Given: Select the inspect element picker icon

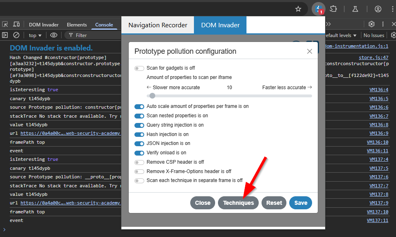Looking at the screenshot, I should click(x=5, y=24).
